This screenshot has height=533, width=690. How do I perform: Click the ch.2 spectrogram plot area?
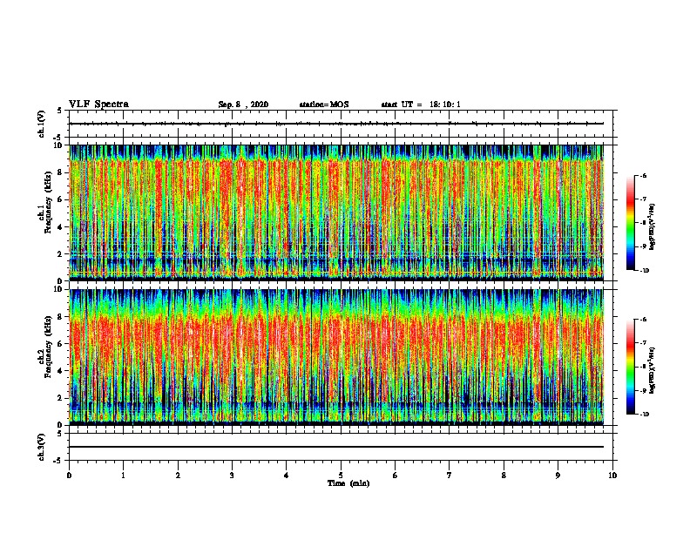click(x=336, y=357)
